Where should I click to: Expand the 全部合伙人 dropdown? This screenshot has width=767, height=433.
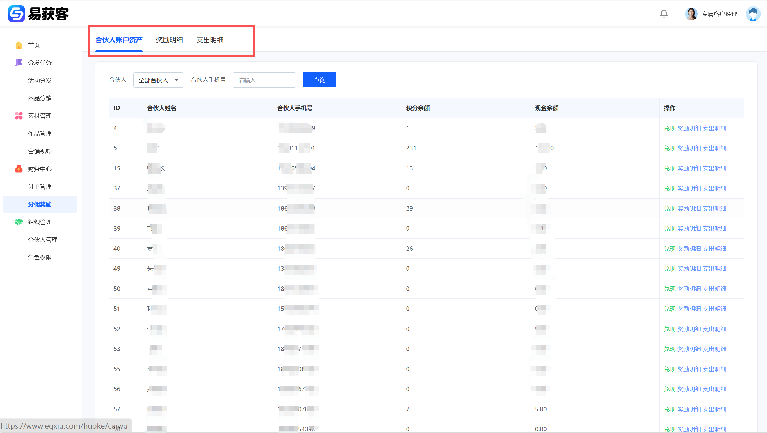click(158, 80)
